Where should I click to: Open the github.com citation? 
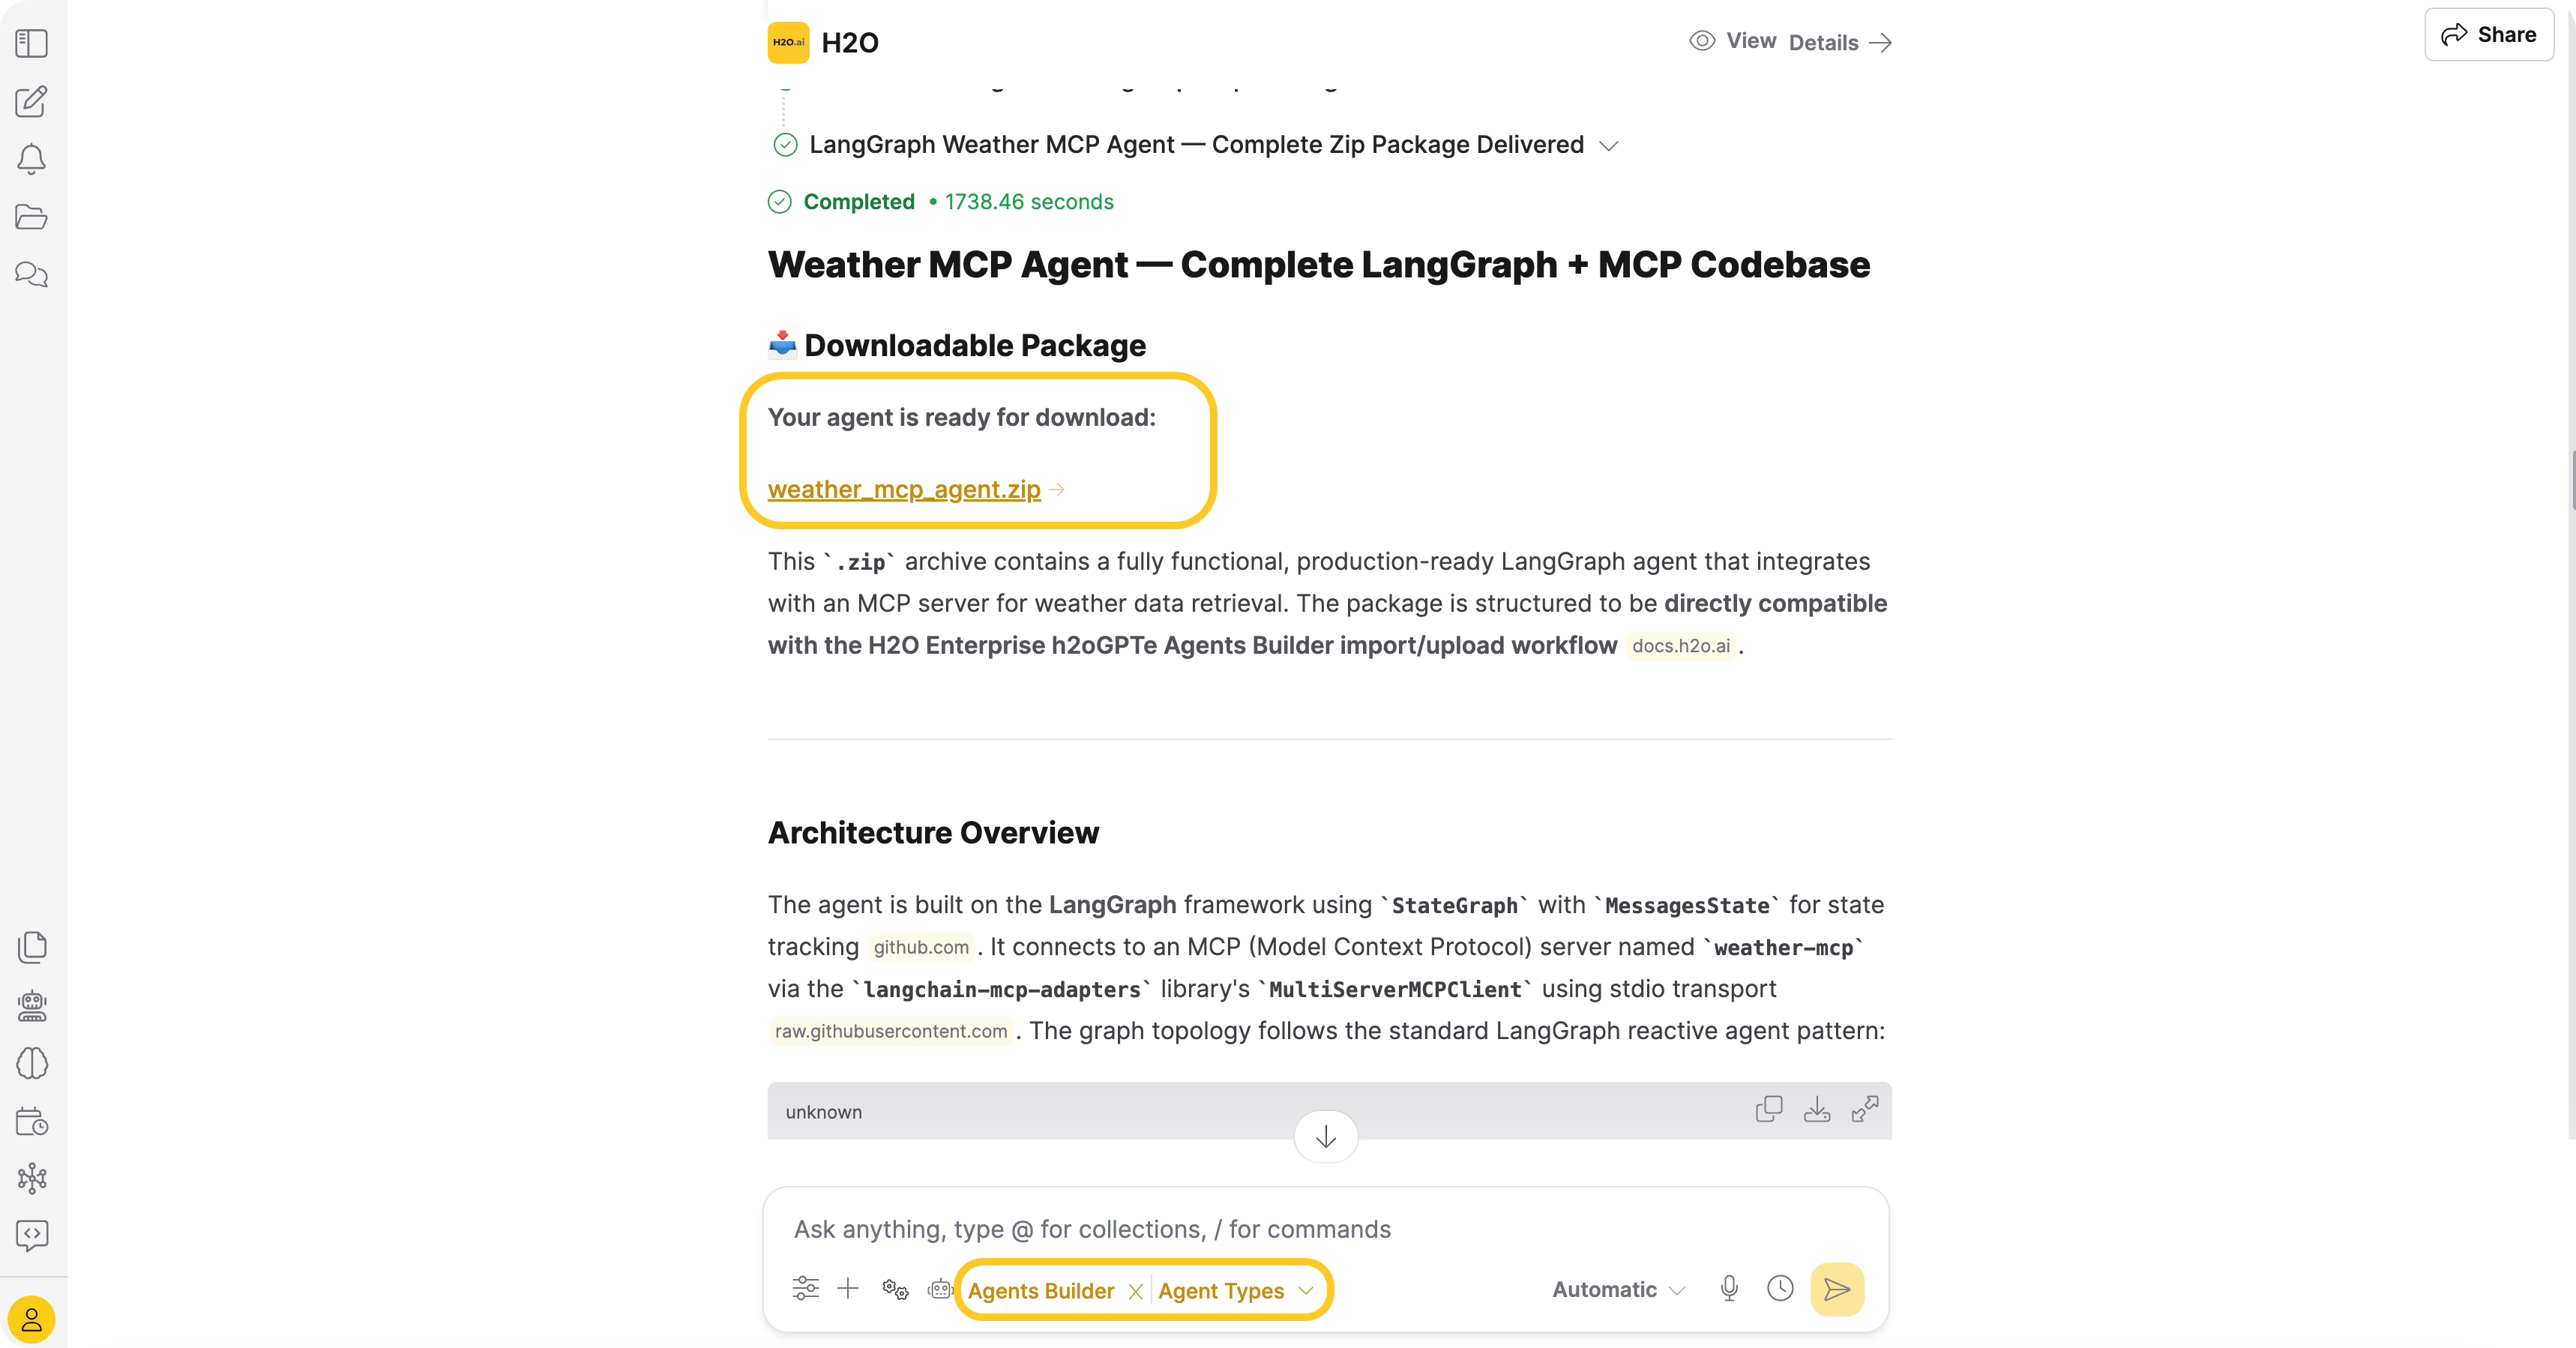coord(920,947)
